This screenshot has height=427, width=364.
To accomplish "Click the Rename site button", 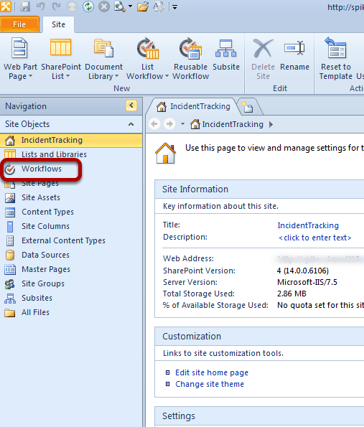I will (294, 55).
